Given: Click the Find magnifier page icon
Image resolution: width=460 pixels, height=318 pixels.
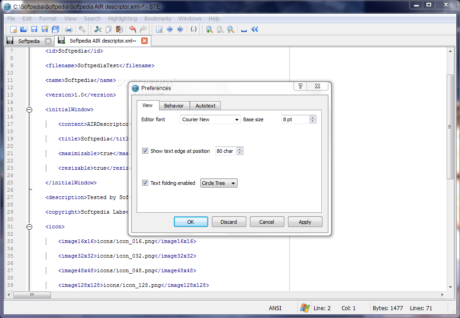Looking at the screenshot, I should 159,30.
